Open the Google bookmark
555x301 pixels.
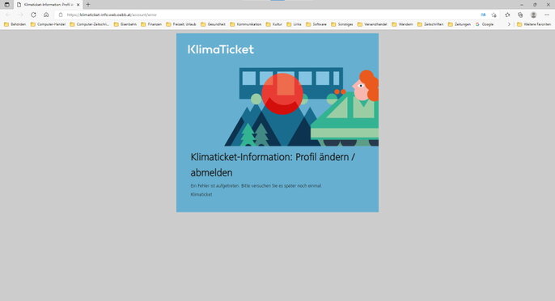[484, 24]
